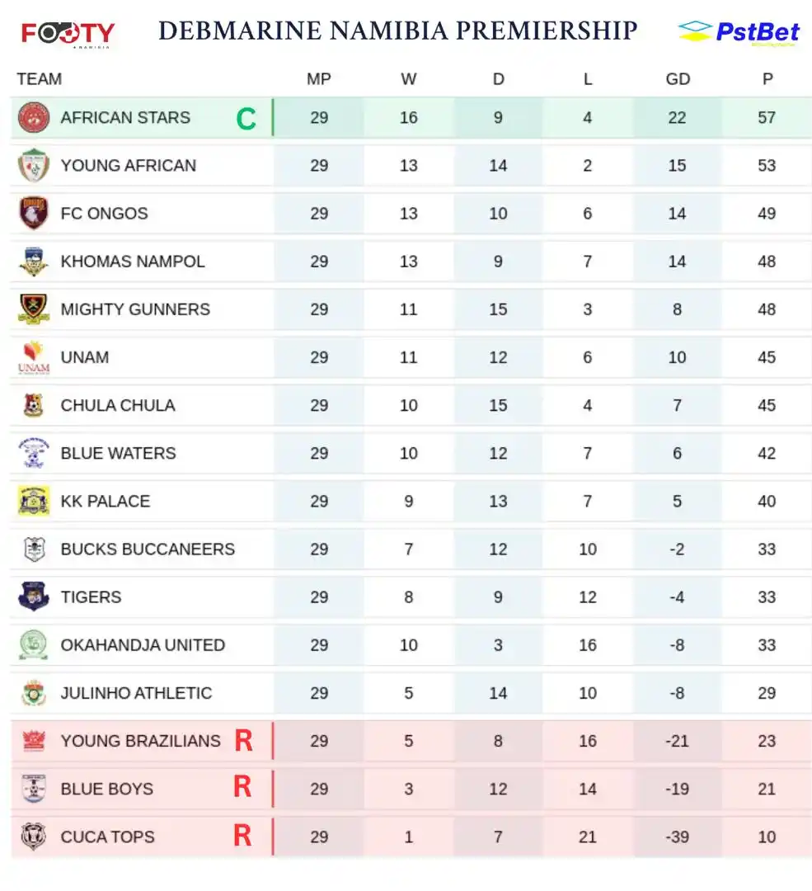
Task: Open the PstBet sponsor logo
Action: click(x=739, y=32)
